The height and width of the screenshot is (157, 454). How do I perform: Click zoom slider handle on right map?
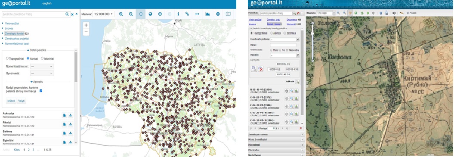click(312, 34)
